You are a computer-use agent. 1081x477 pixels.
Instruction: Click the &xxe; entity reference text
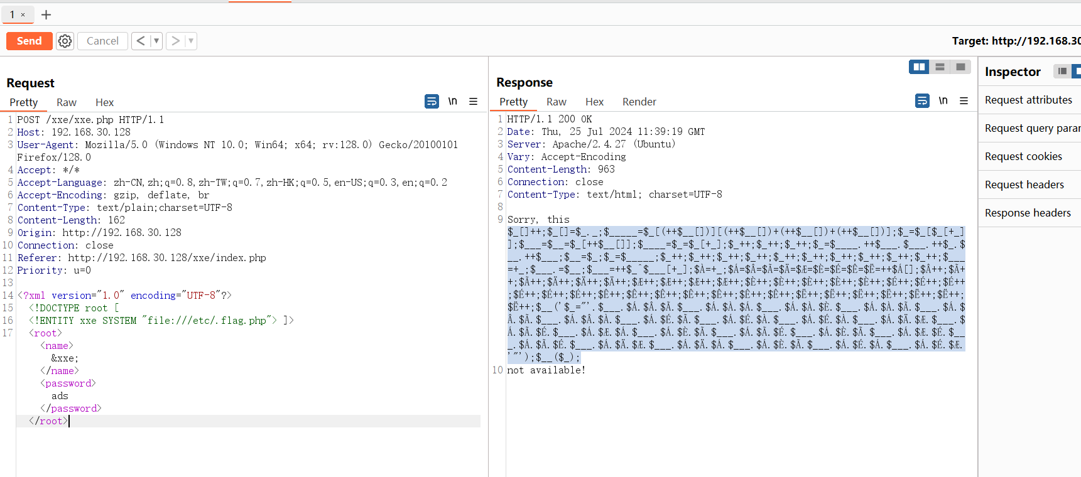tap(65, 358)
